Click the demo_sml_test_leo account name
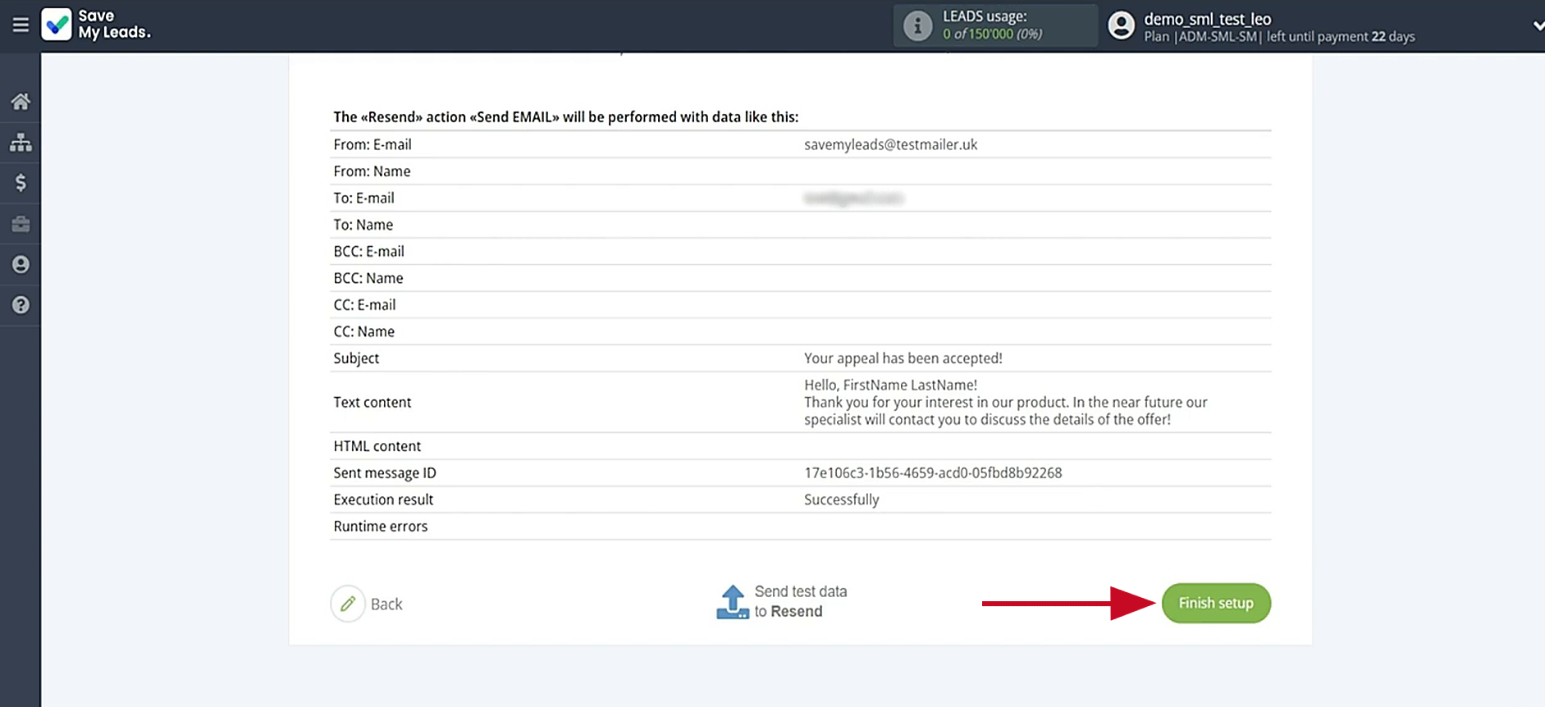The width and height of the screenshot is (1545, 707). point(1208,18)
